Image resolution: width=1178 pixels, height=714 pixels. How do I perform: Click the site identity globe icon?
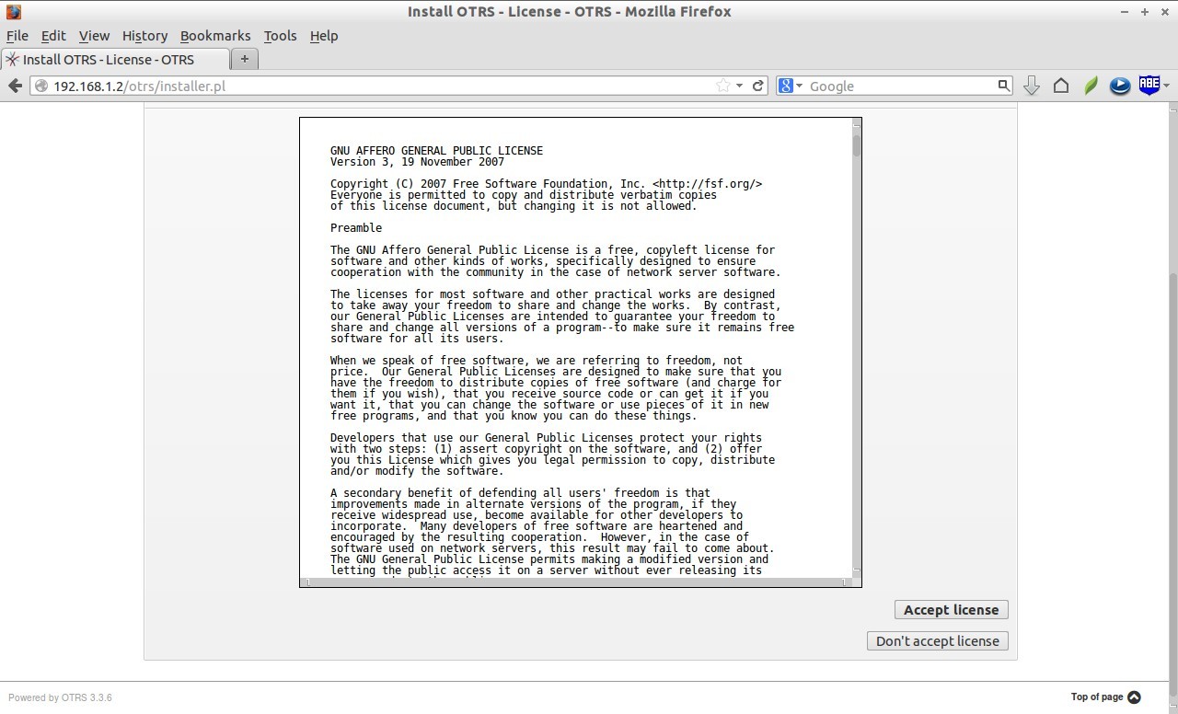tap(40, 86)
